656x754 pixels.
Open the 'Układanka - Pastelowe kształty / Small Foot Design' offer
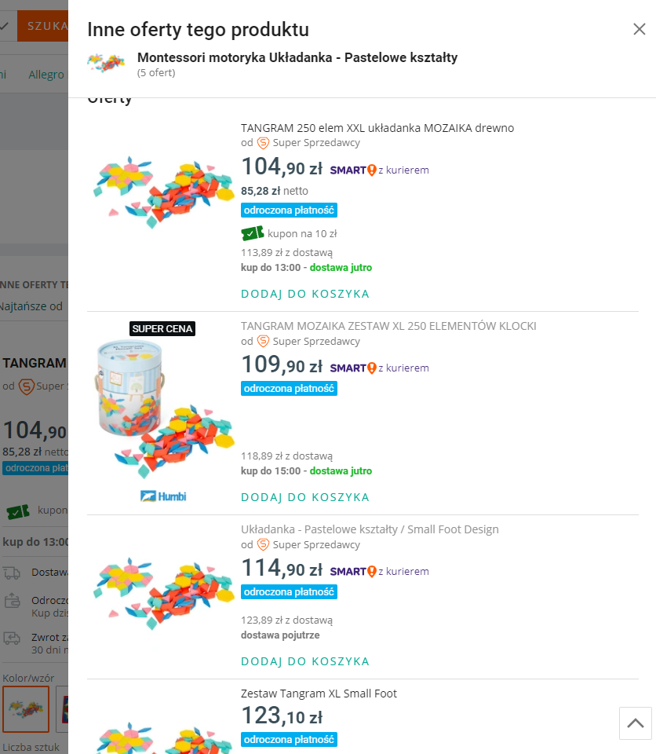pos(370,529)
